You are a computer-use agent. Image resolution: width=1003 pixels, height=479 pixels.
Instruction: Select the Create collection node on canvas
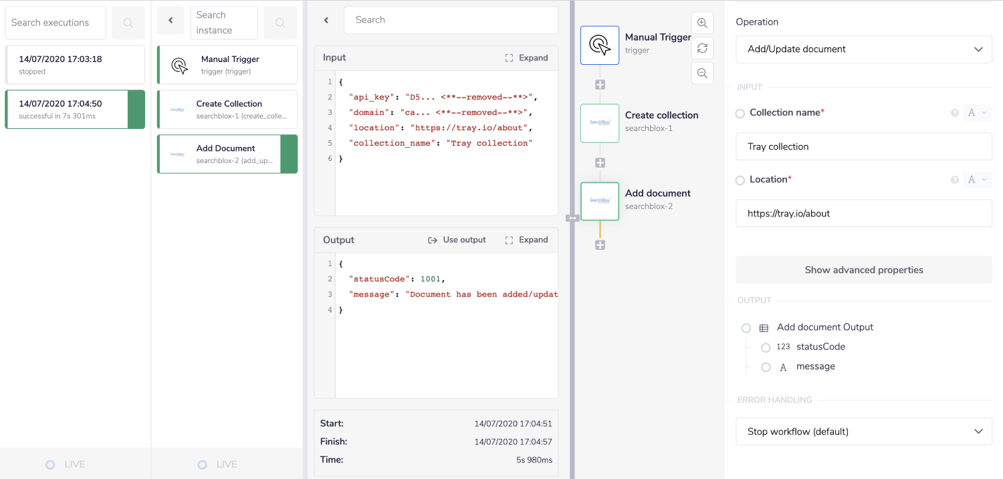[600, 123]
